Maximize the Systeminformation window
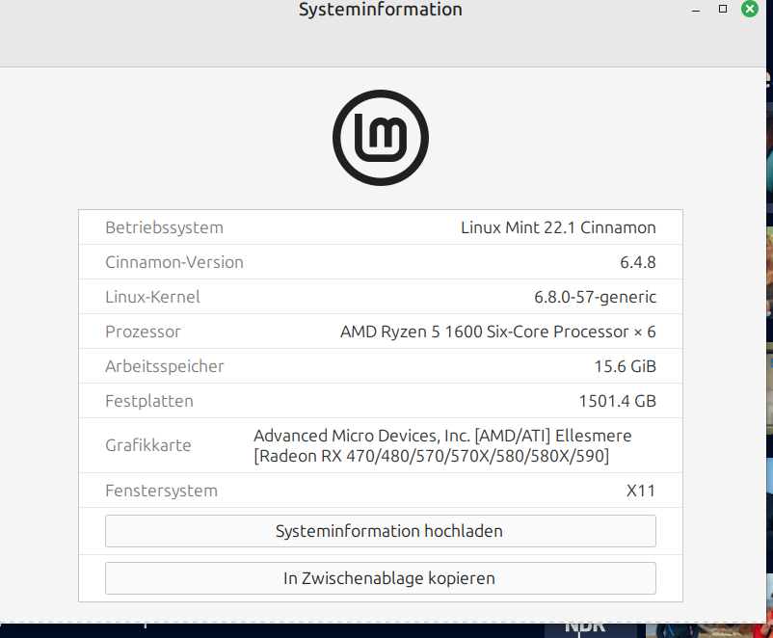The image size is (773, 638). click(723, 9)
